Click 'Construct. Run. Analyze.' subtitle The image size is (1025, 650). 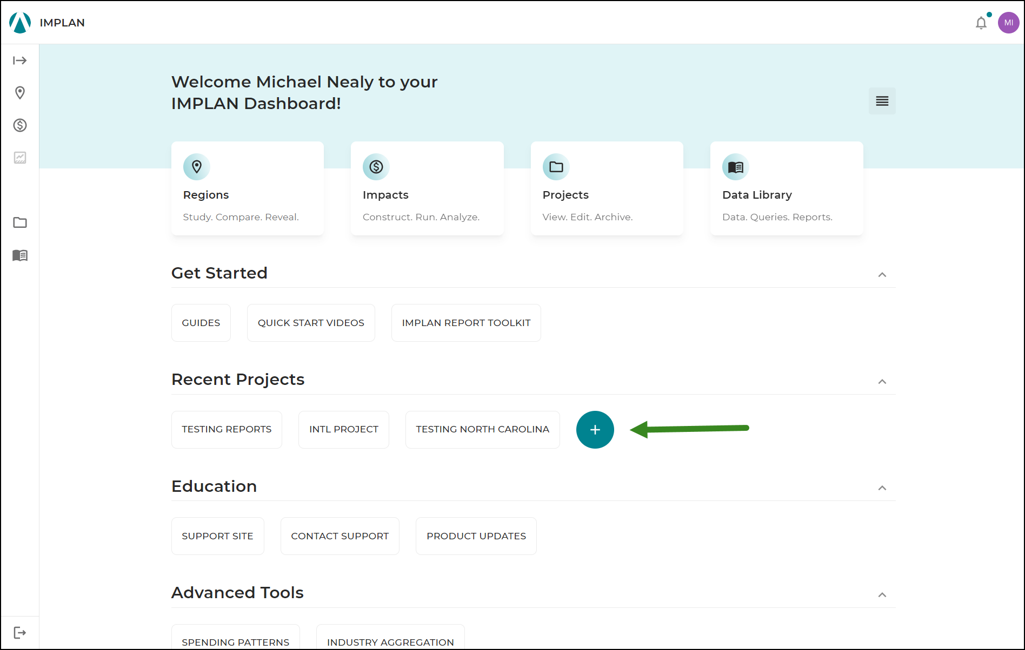(x=421, y=217)
